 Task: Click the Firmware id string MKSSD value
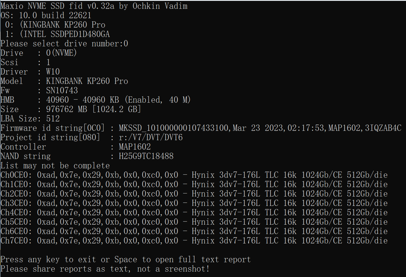260,128
